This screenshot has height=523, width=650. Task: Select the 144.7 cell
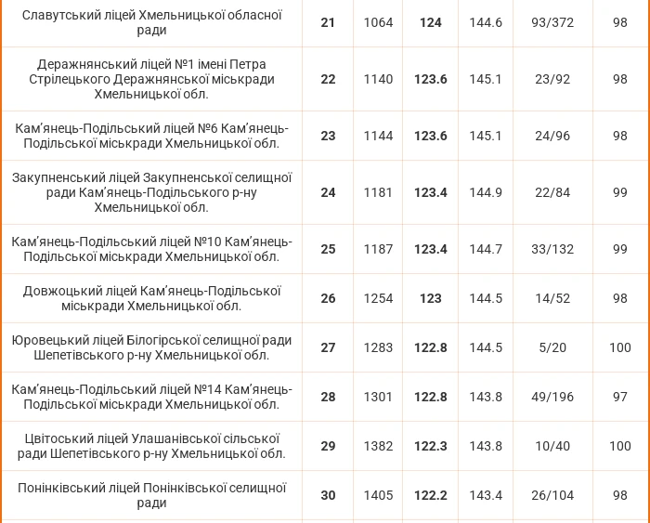pyautogui.click(x=486, y=249)
